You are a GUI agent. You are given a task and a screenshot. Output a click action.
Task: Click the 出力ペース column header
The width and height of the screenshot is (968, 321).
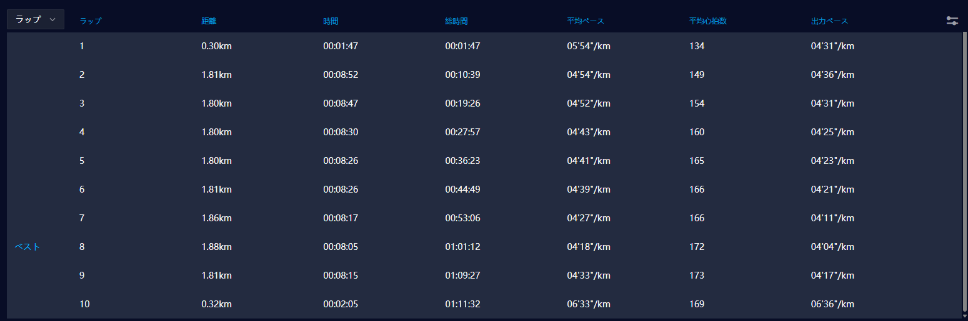click(x=829, y=21)
